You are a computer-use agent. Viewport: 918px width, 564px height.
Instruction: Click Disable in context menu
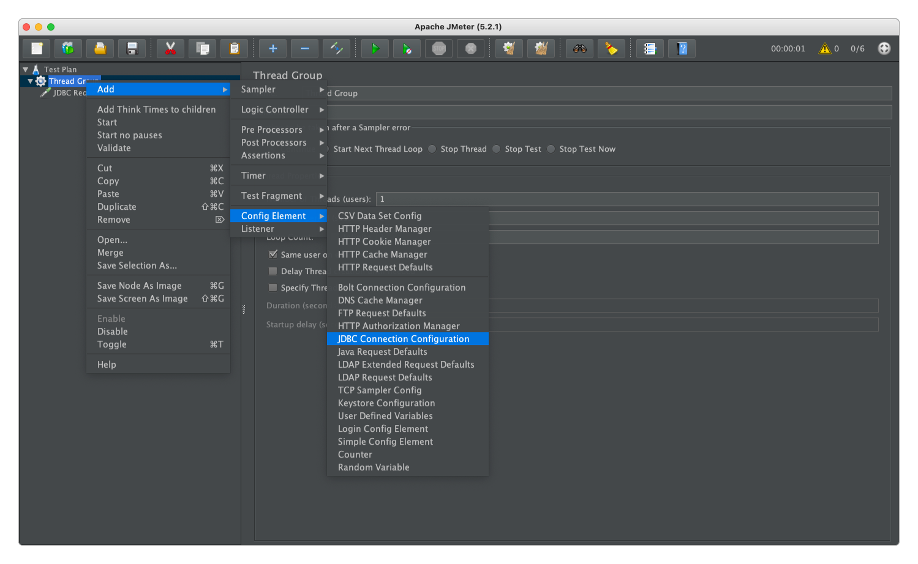(x=159, y=332)
